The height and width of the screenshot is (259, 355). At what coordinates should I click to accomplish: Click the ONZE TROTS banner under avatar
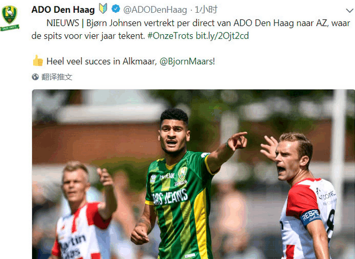pyautogui.click(x=10, y=28)
